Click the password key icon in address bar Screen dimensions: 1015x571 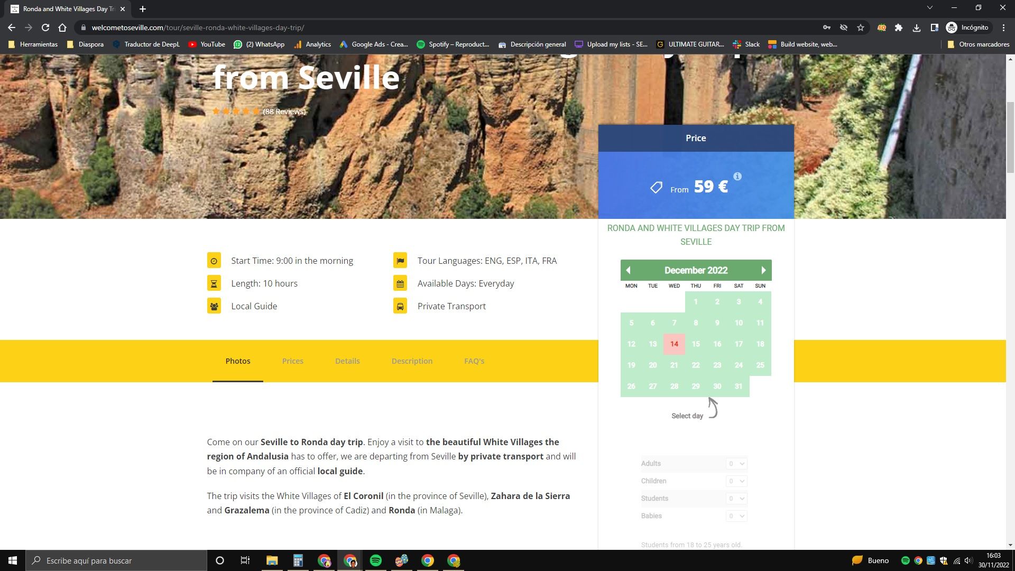(827, 27)
